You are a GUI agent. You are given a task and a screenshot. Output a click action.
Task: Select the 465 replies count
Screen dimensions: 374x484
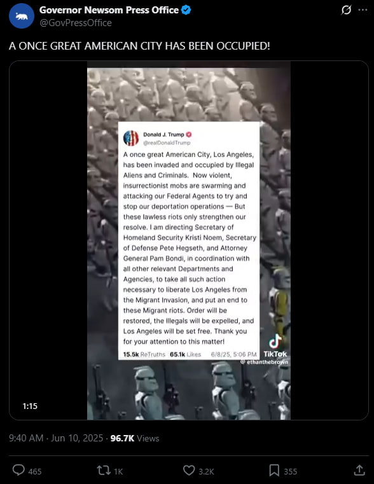[x=35, y=472]
